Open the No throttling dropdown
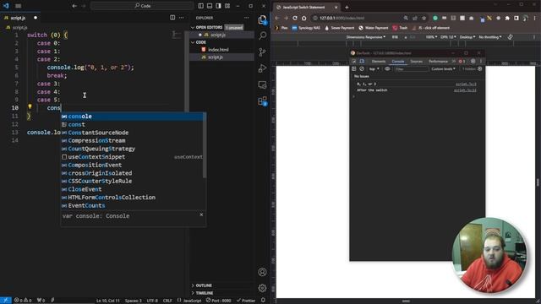Screen dimensions: 541x304 [490, 37]
